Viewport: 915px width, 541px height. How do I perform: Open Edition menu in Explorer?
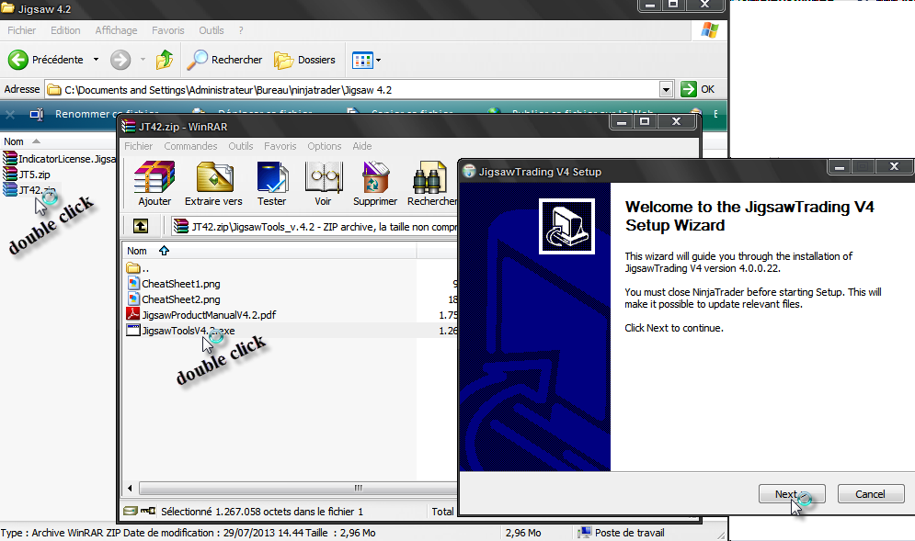pyautogui.click(x=65, y=30)
